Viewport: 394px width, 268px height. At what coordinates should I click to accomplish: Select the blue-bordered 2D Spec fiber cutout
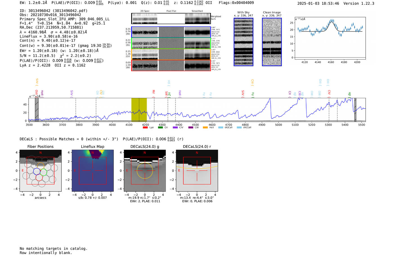click(x=145, y=32)
